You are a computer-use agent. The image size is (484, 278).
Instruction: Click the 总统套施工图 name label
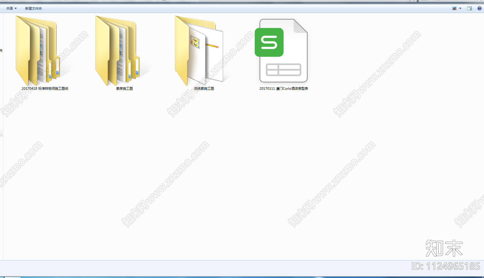[x=204, y=89]
